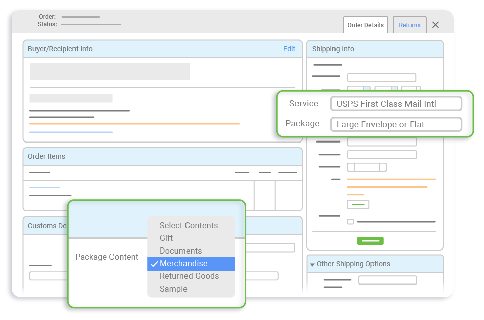
Task: Click the first input field in Shipping Info
Action: click(x=381, y=78)
